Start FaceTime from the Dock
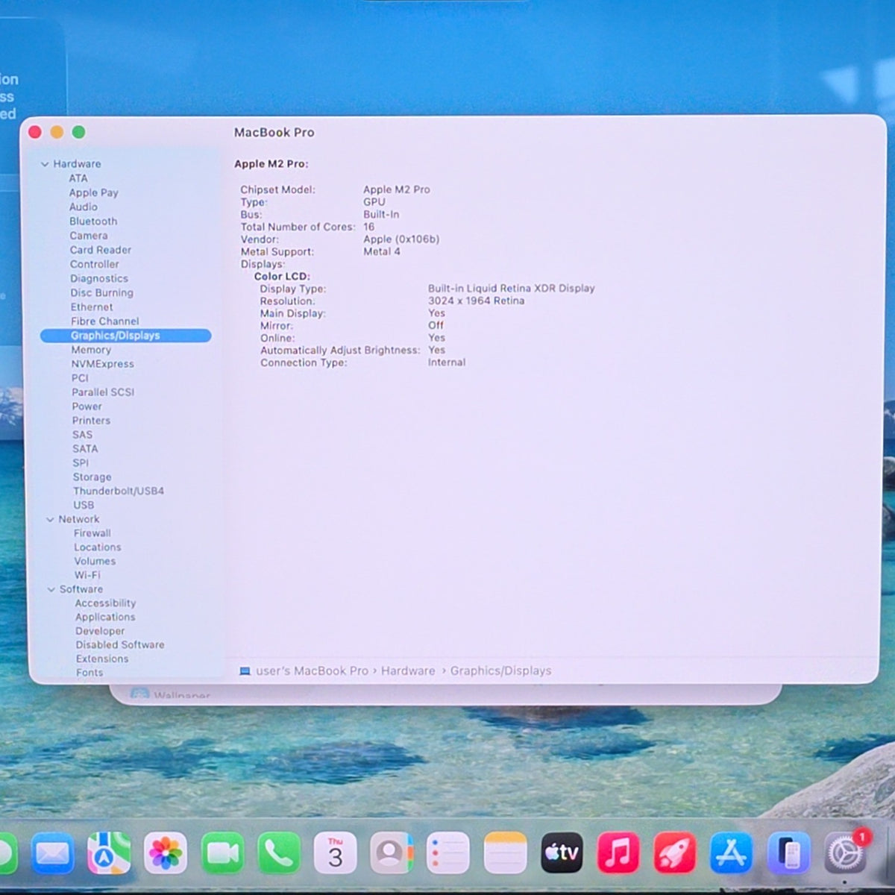895x895 pixels. coord(222,853)
